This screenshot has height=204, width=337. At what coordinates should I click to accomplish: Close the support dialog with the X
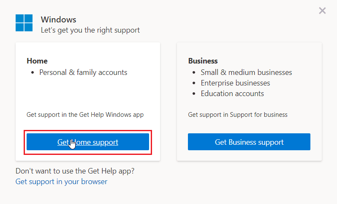(322, 11)
